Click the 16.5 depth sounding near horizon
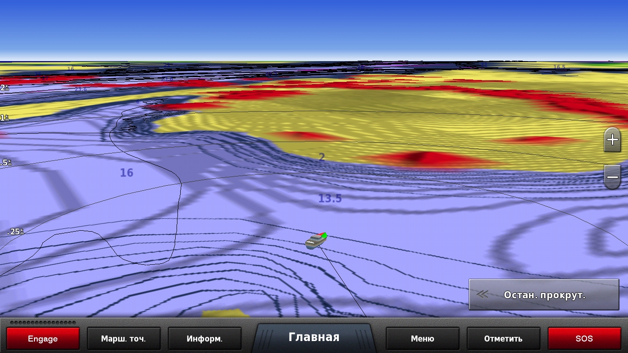Screen dimensions: 628x353 click(x=559, y=67)
